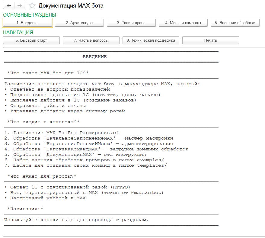
Task: Click the Печать button
Action: click(x=211, y=40)
